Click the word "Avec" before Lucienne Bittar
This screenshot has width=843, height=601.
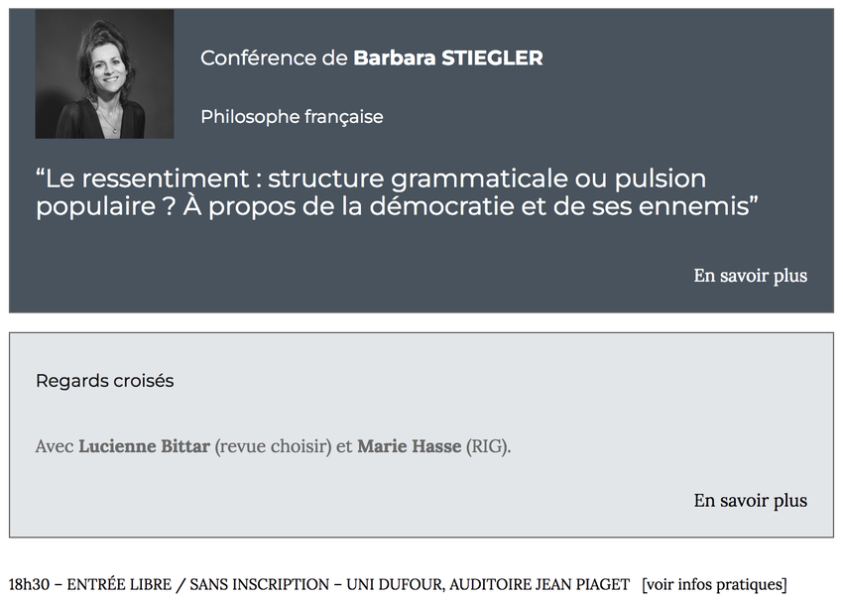click(55, 446)
